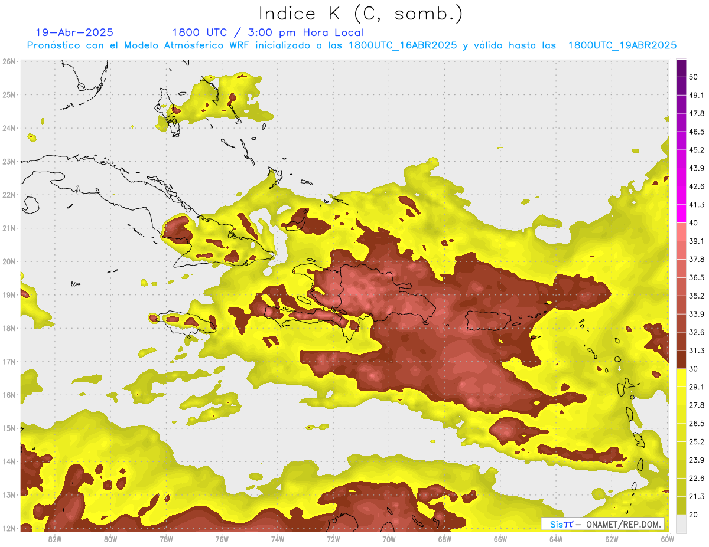Click the 14N latitude label
The image size is (709, 547).
click(x=9, y=461)
